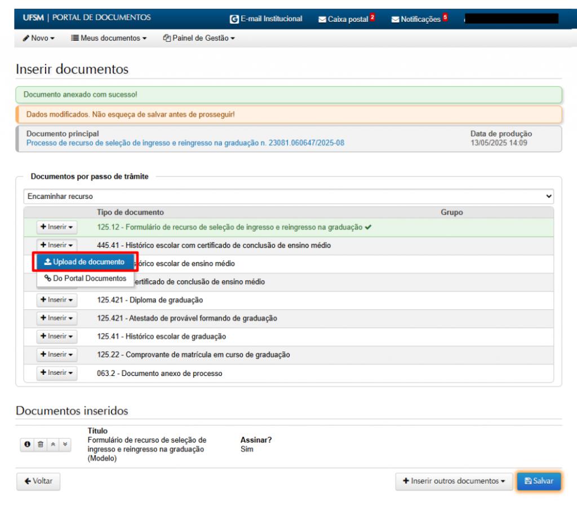Open the Novo menu
The image size is (577, 509).
tap(39, 38)
